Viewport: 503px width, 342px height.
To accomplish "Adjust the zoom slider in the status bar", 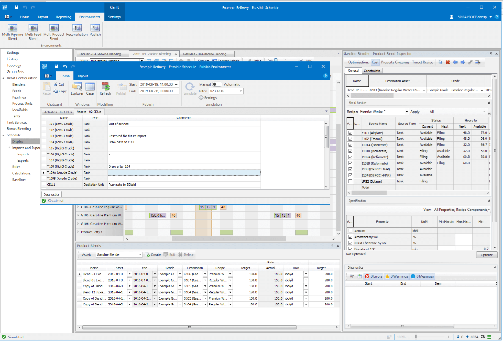I will (415, 337).
